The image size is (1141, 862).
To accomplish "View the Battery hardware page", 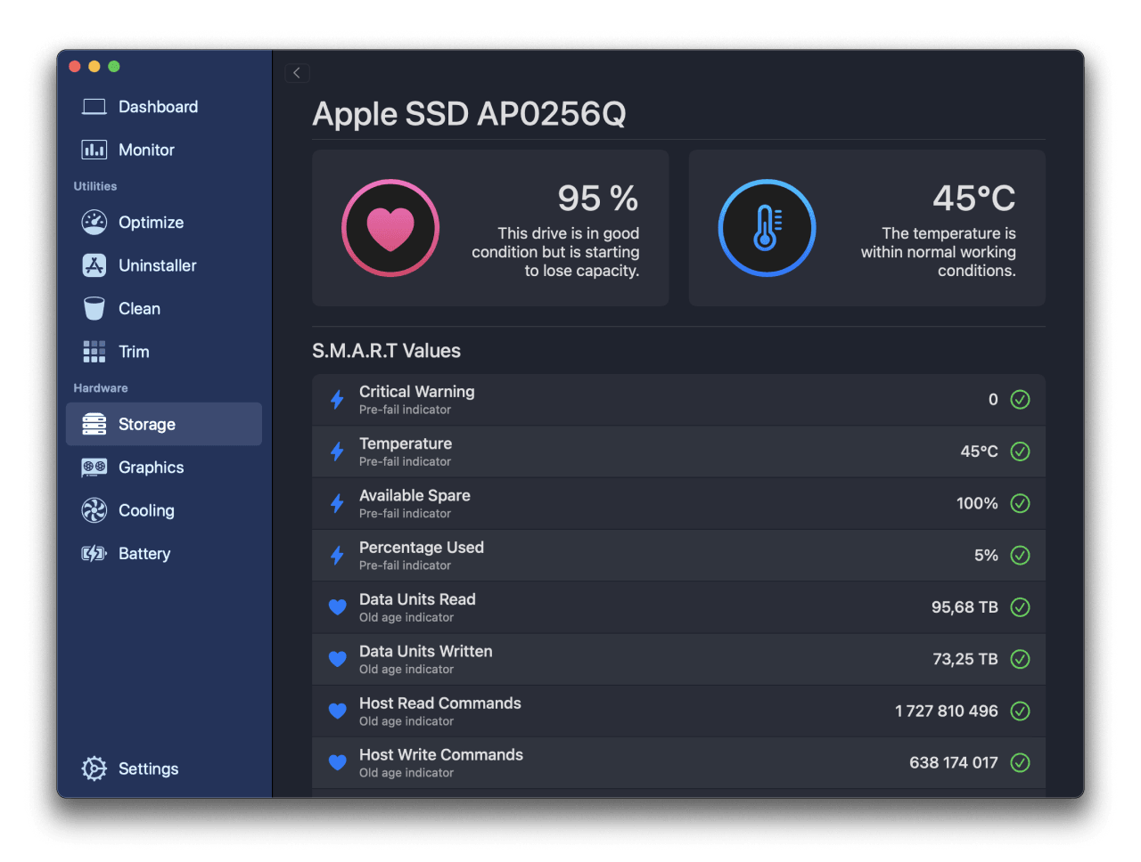I will pyautogui.click(x=164, y=554).
